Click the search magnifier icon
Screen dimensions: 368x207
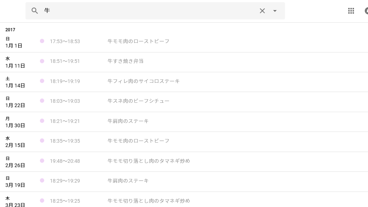coord(35,11)
